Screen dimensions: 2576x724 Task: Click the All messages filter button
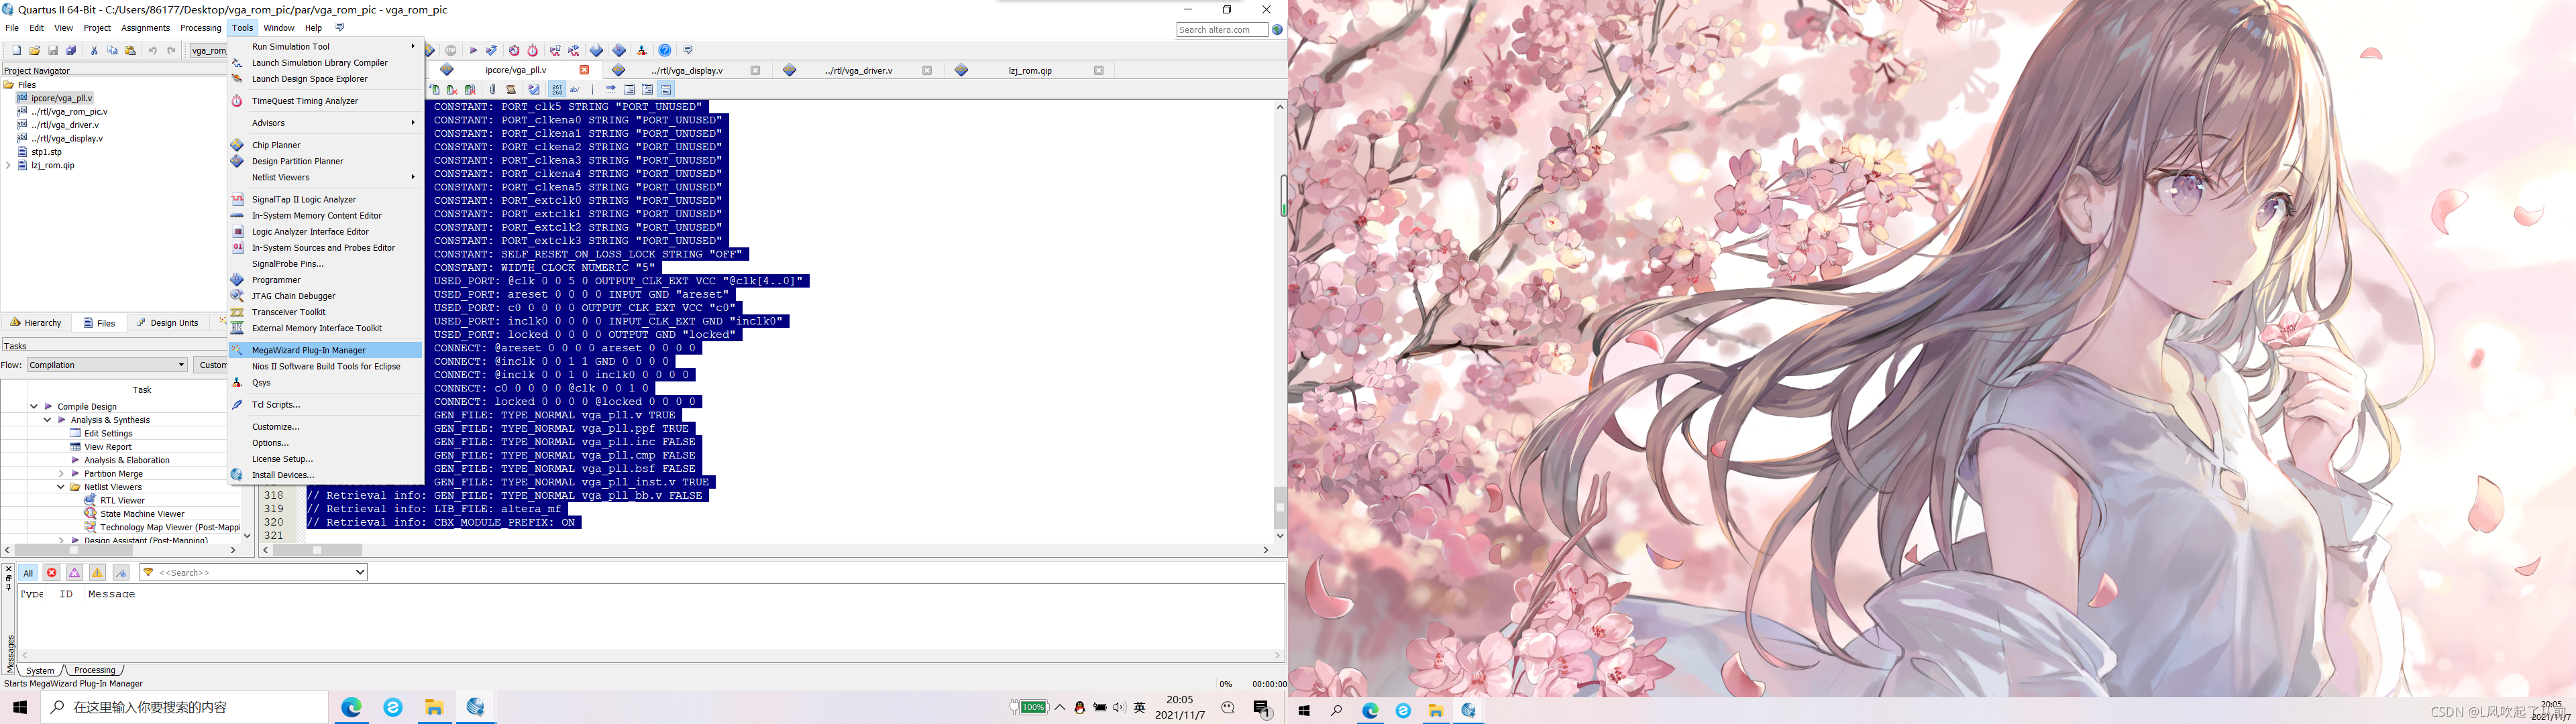pos(28,573)
